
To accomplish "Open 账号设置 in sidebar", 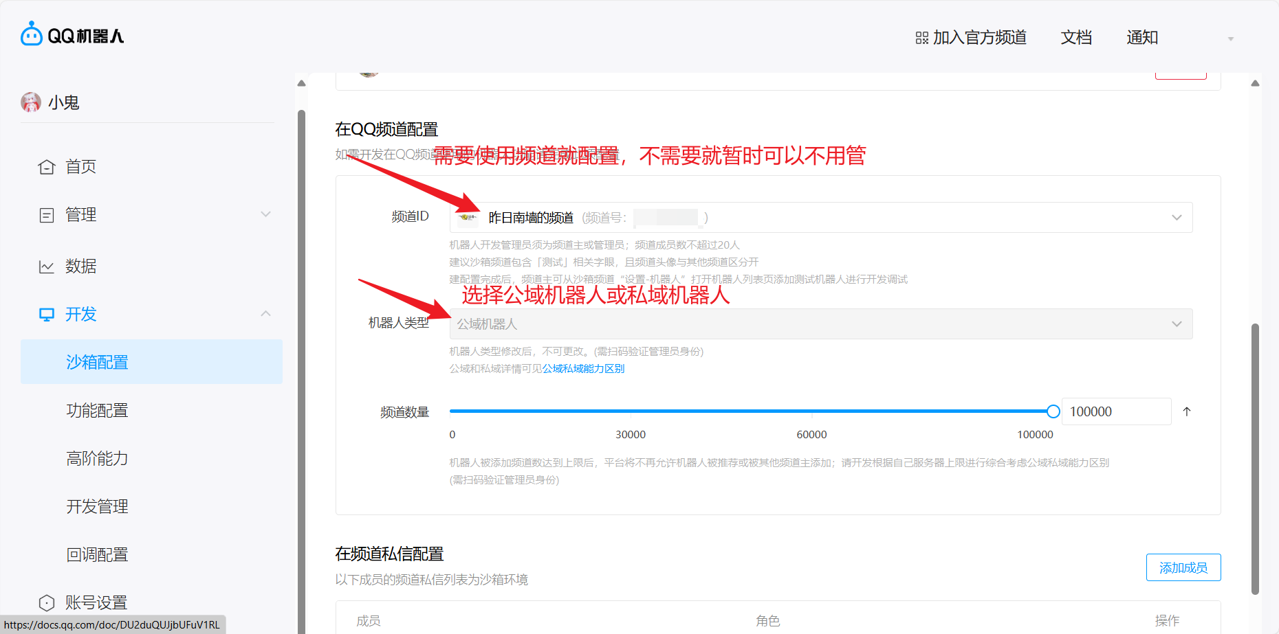I will [96, 603].
